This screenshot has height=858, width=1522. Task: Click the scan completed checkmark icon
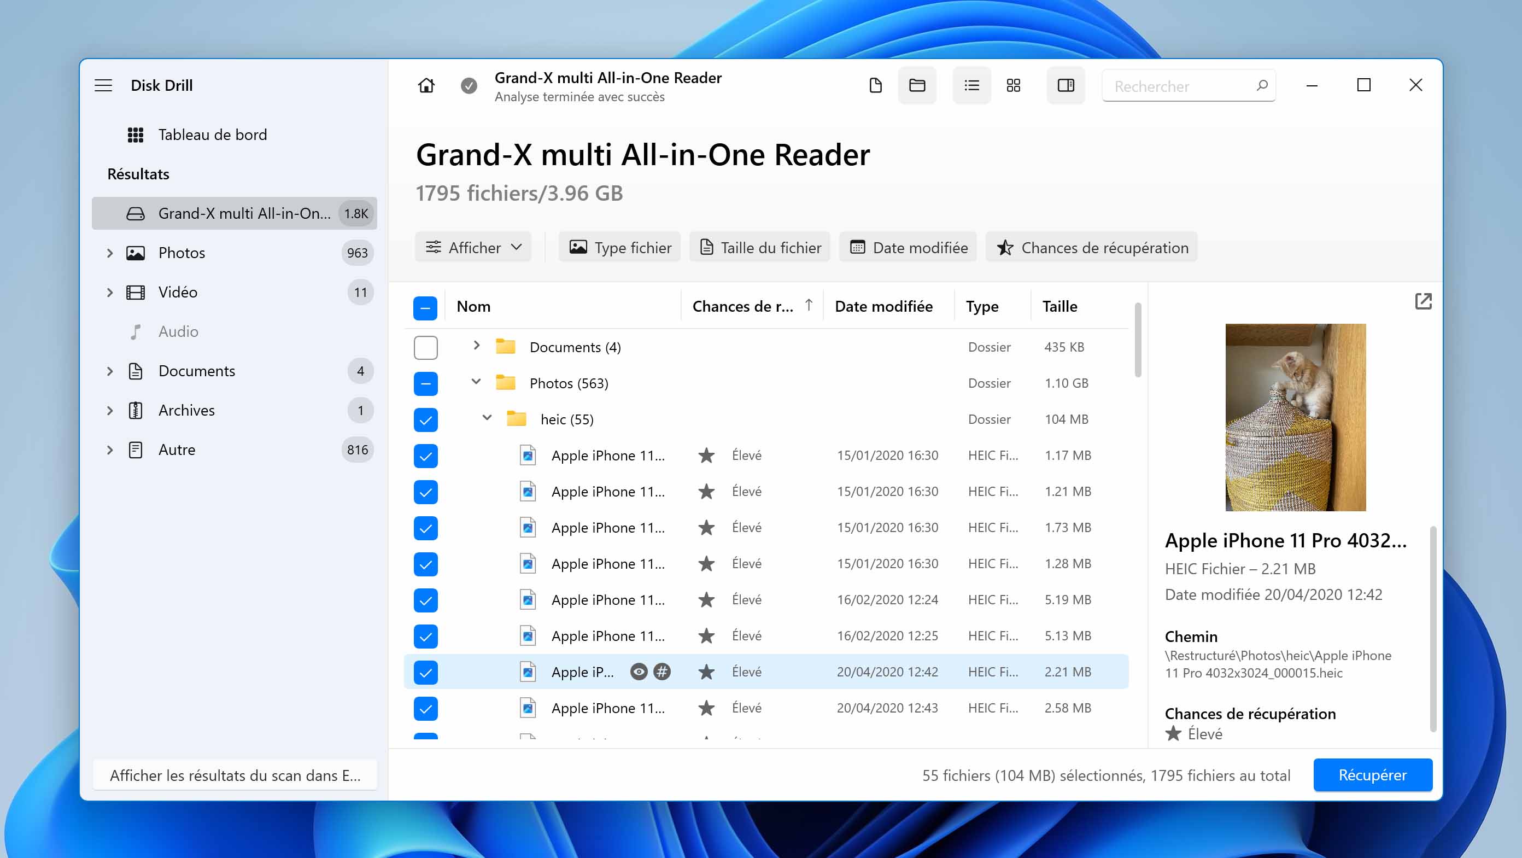point(469,86)
